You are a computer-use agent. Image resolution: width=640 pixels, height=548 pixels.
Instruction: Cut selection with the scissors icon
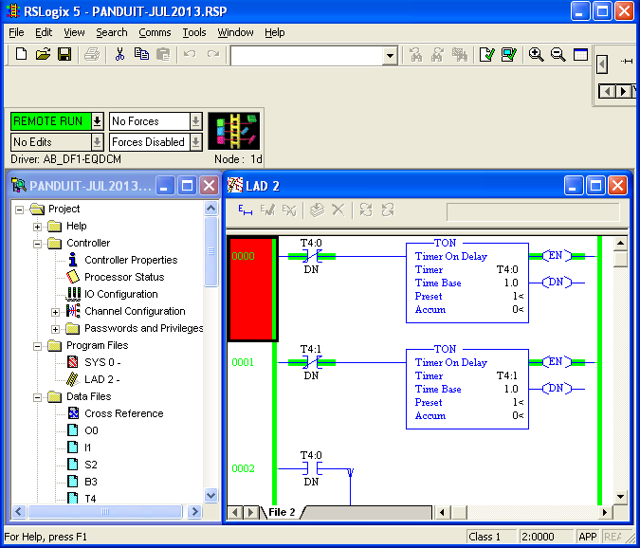(119, 54)
